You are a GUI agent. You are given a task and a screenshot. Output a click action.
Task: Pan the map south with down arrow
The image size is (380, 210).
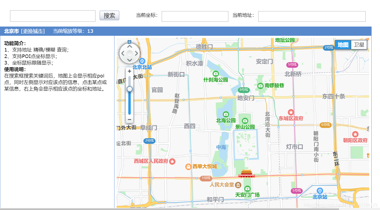[x=130, y=60]
